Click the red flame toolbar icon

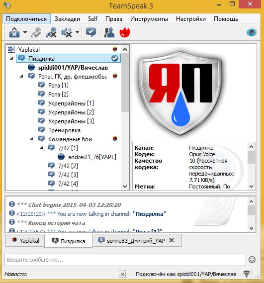click(125, 32)
